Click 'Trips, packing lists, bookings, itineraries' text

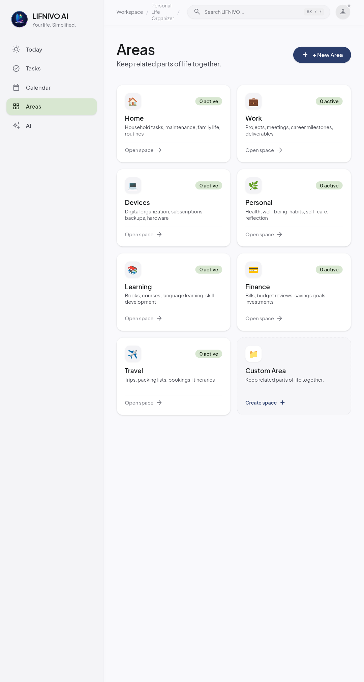click(x=170, y=380)
